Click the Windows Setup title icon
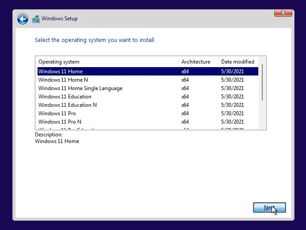This screenshot has height=230, width=306. click(36, 19)
